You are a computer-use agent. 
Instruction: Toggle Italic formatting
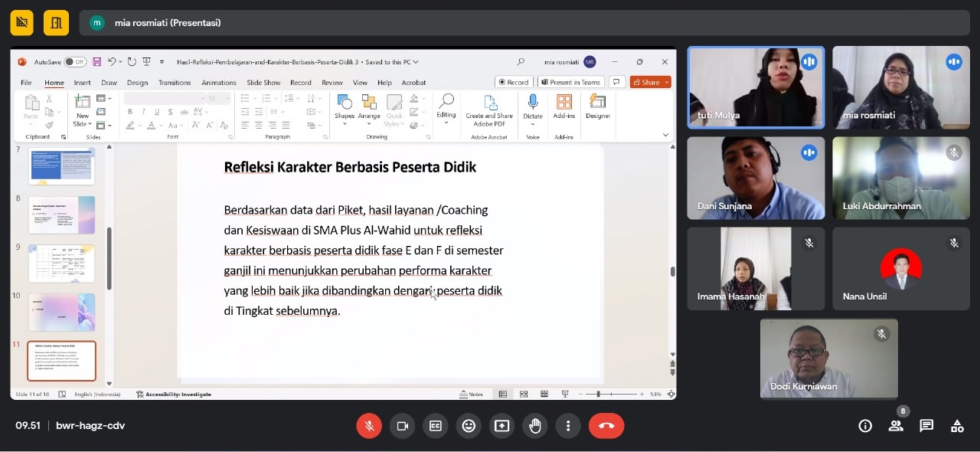coord(142,112)
